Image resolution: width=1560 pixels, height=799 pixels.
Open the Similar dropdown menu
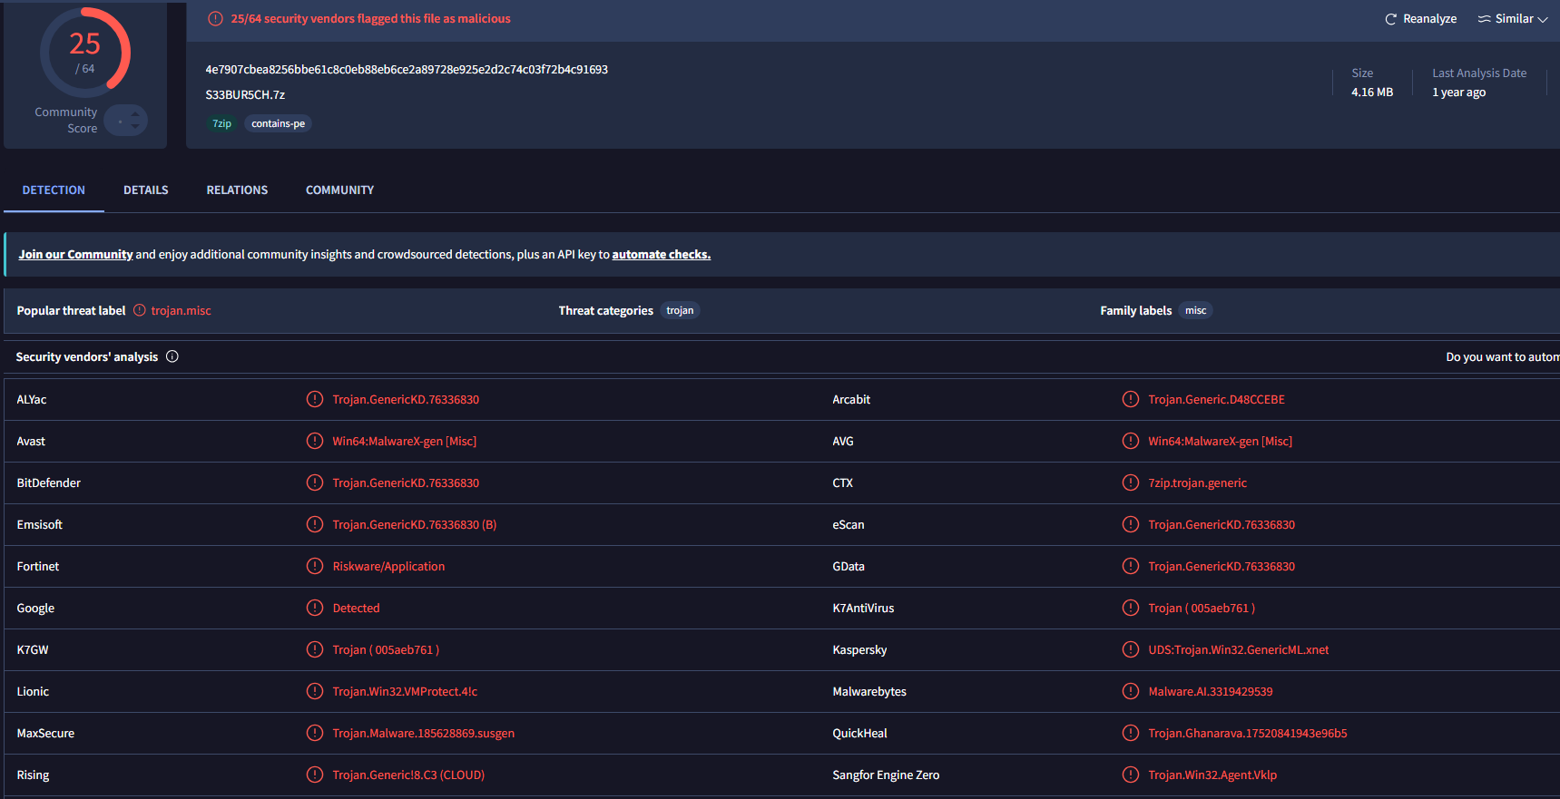point(1512,19)
